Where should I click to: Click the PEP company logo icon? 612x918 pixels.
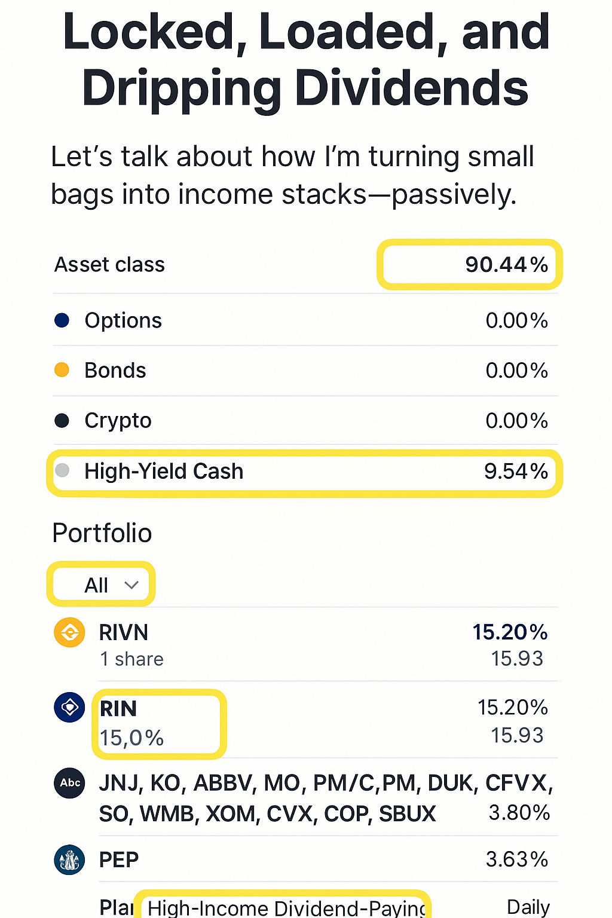tap(69, 860)
